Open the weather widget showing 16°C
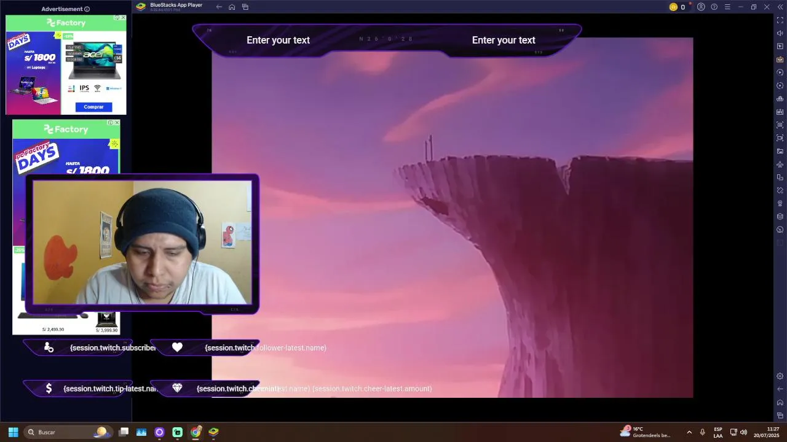The height and width of the screenshot is (442, 787). 645,432
